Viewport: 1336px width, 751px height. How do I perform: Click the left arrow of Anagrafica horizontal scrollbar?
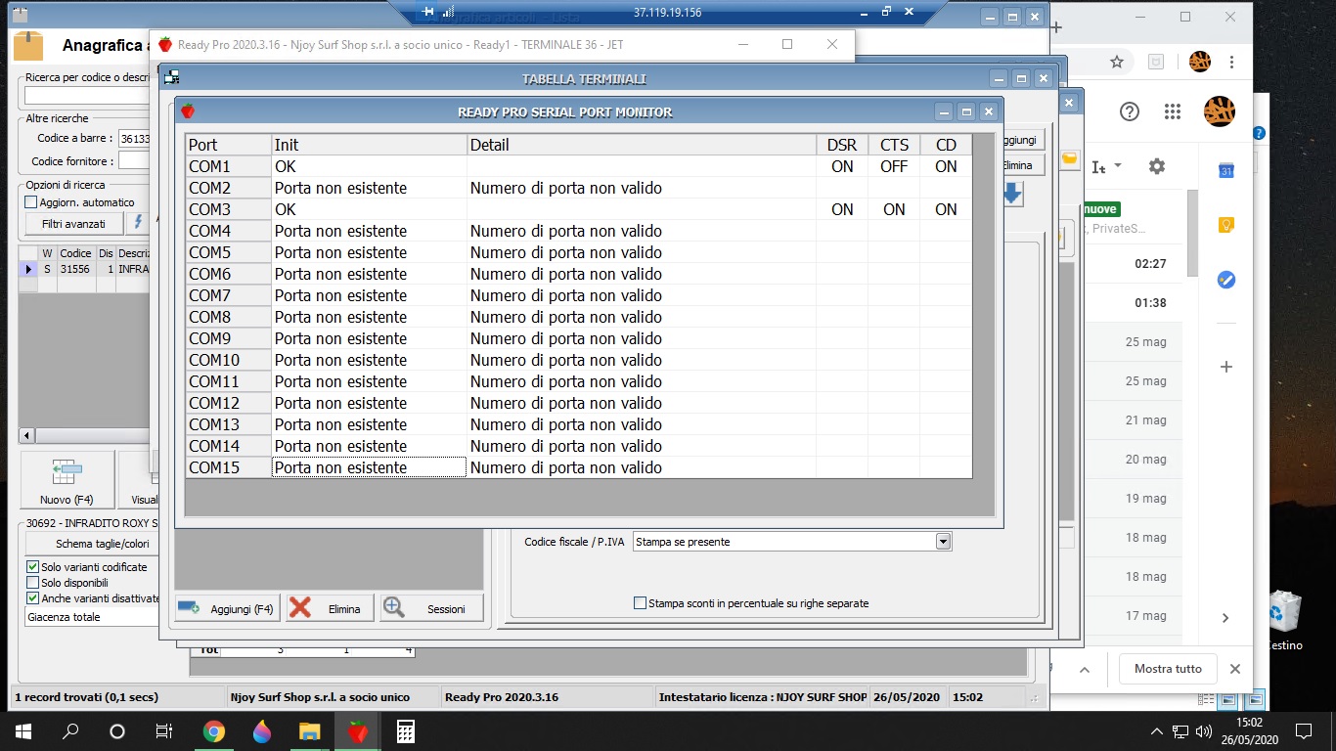(x=26, y=435)
